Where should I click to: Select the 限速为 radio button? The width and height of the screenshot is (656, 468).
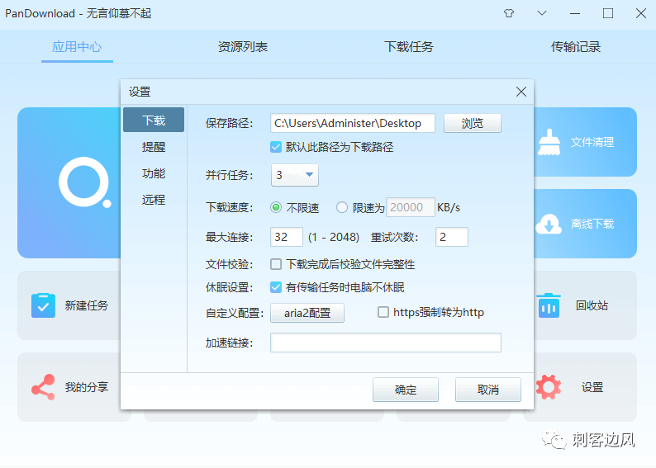tap(342, 207)
